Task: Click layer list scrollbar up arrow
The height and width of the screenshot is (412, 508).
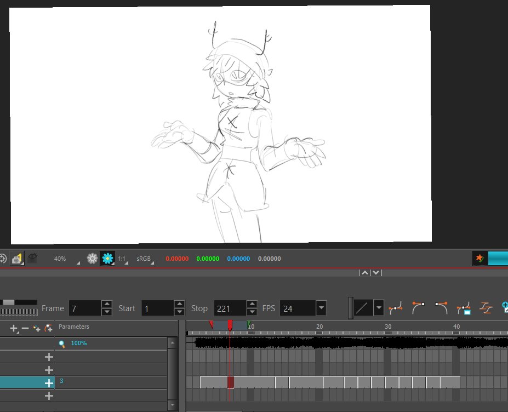Action: click(173, 342)
